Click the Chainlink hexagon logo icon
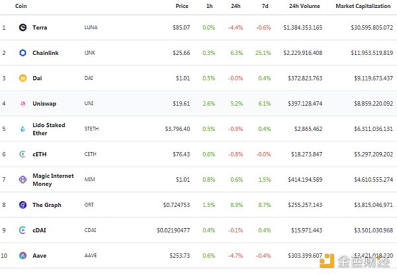Screen dimensions: 397x275 coord(23,53)
